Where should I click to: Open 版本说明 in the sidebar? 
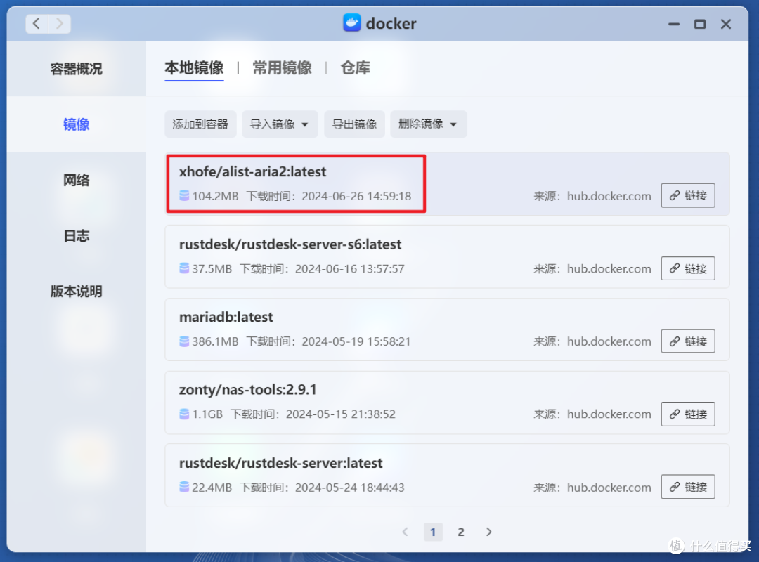click(77, 292)
